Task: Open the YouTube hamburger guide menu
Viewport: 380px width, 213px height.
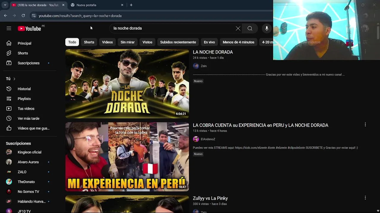Action: [x=9, y=28]
